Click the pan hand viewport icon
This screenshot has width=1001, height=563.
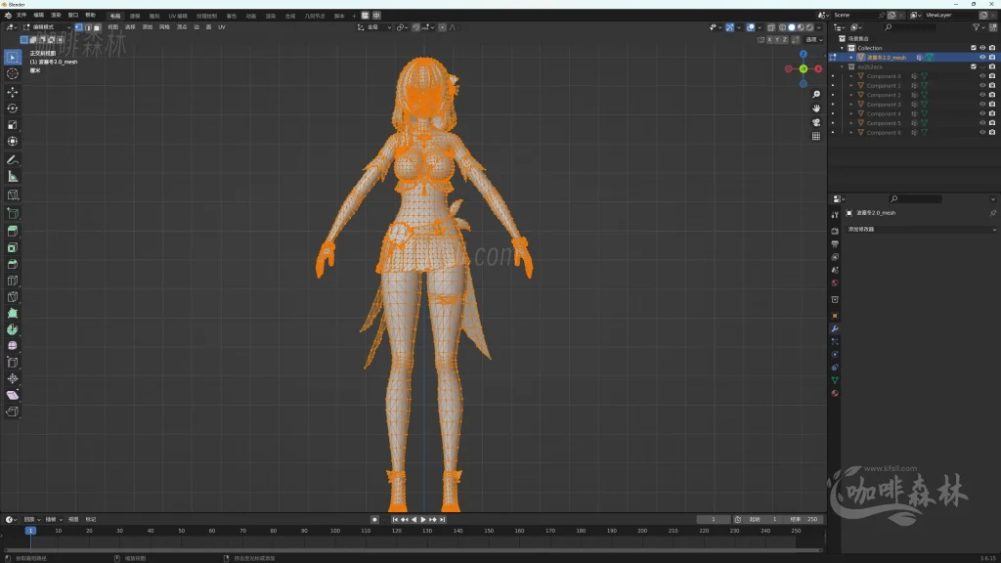pyautogui.click(x=816, y=108)
